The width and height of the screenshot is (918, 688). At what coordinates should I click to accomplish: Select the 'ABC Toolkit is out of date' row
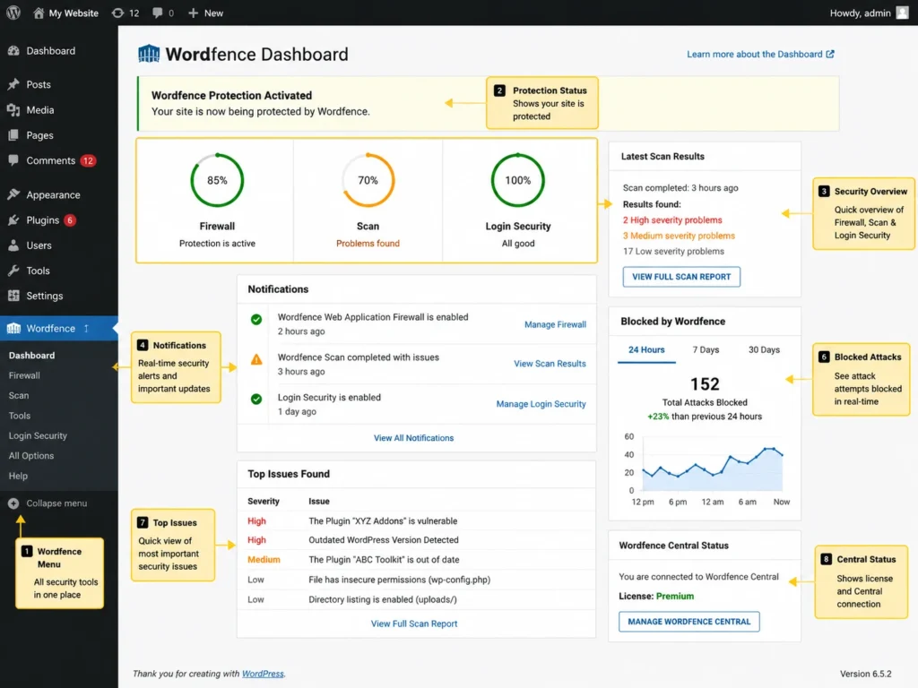tap(416, 559)
